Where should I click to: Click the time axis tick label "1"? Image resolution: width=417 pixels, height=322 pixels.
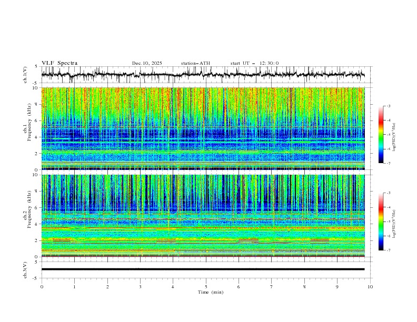(x=74, y=287)
